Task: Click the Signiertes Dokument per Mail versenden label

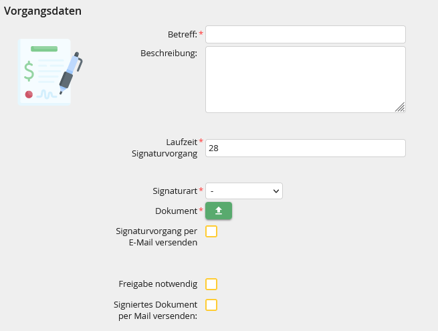Action: point(155,310)
